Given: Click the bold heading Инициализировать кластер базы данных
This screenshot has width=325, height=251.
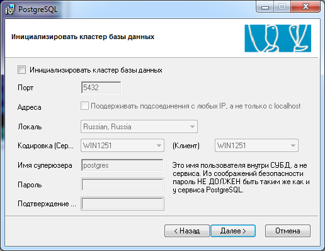Looking at the screenshot, I should point(83,37).
